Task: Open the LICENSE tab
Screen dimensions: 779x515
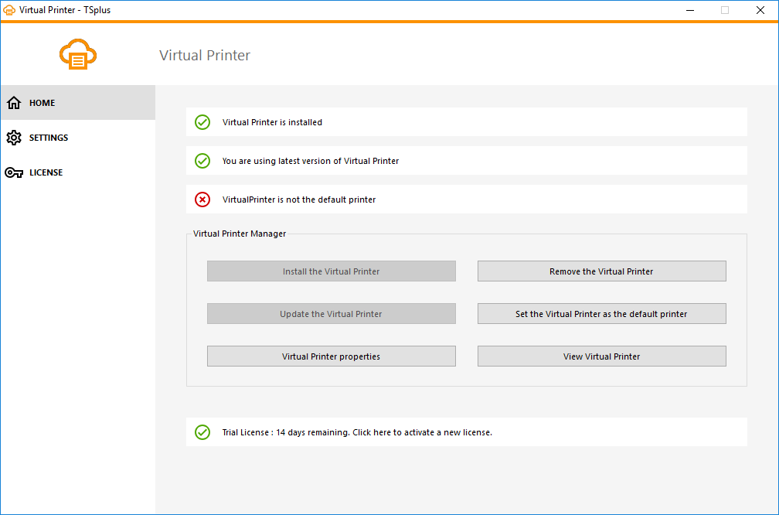Action: [45, 172]
